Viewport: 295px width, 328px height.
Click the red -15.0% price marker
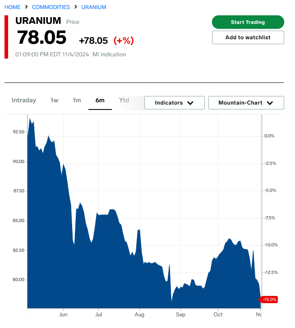coord(269,299)
